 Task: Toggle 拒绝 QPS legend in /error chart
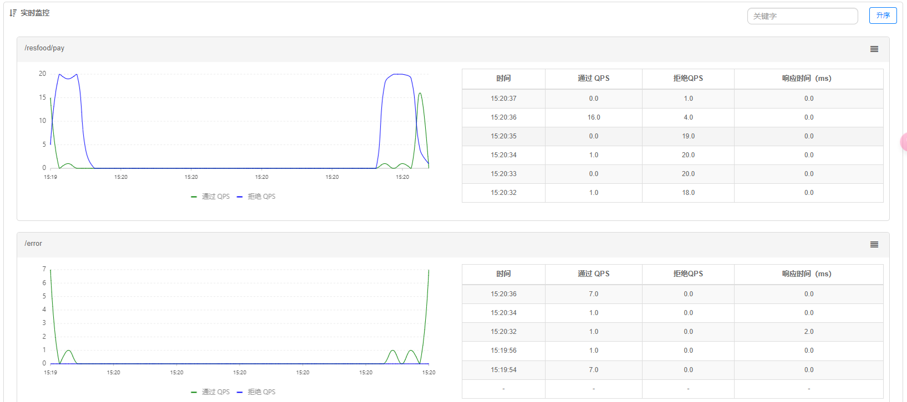click(x=256, y=392)
